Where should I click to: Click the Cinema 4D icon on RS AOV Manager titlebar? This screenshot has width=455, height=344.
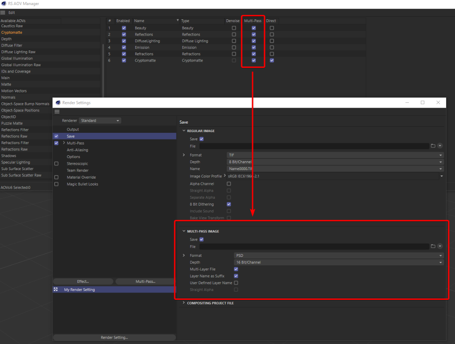(x=3, y=4)
